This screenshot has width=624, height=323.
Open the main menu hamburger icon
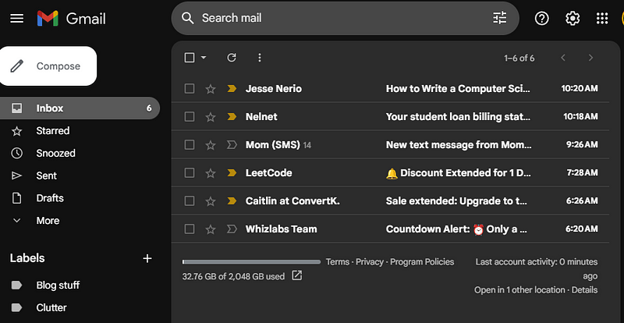coord(16,18)
